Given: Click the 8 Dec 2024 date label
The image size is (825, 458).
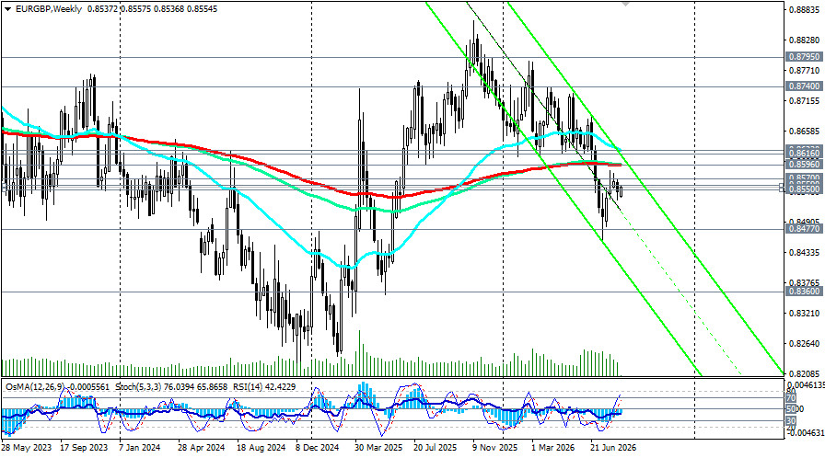Looking at the screenshot, I should [318, 448].
